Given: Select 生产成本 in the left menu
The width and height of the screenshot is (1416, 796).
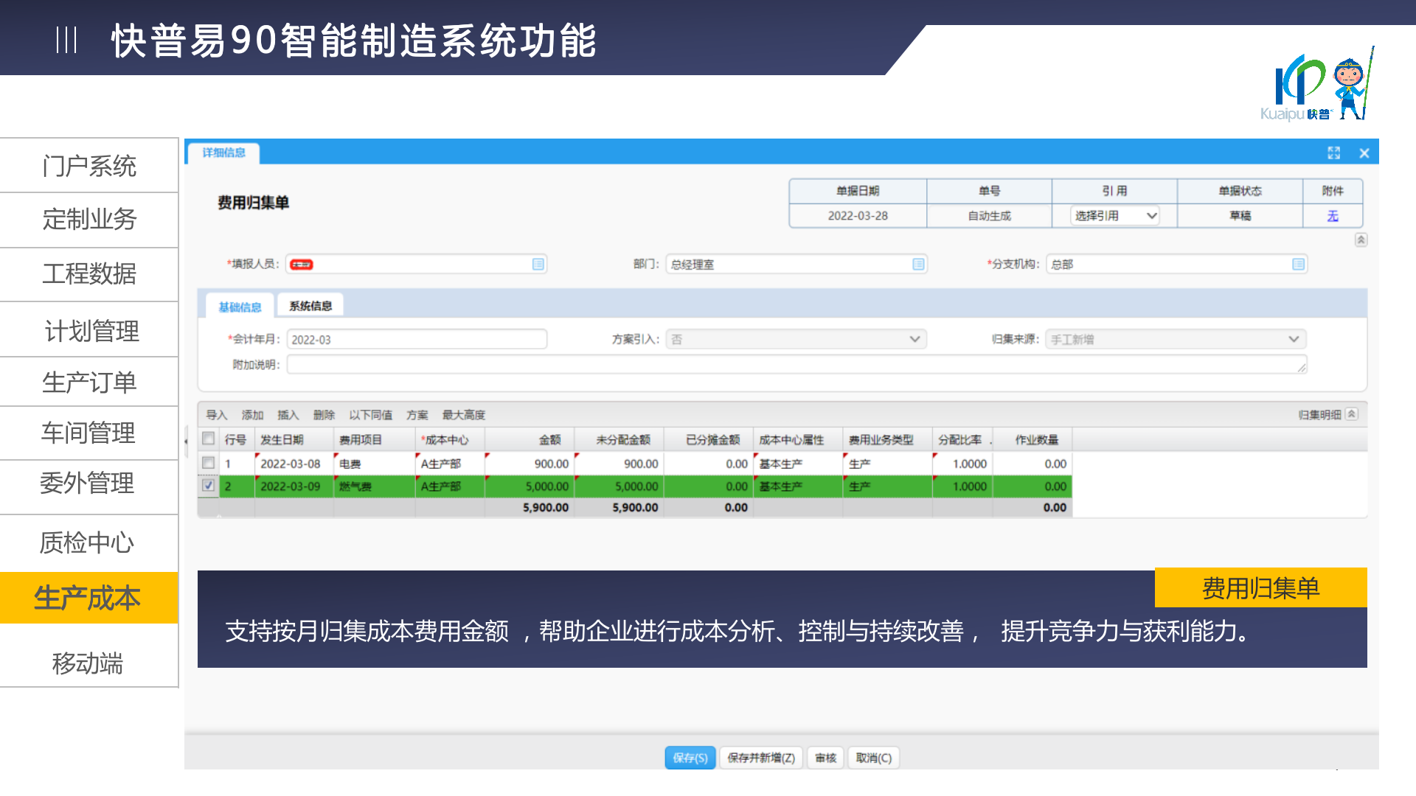Looking at the screenshot, I should pos(88,598).
